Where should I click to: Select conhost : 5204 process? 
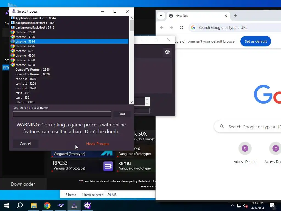click(69, 84)
